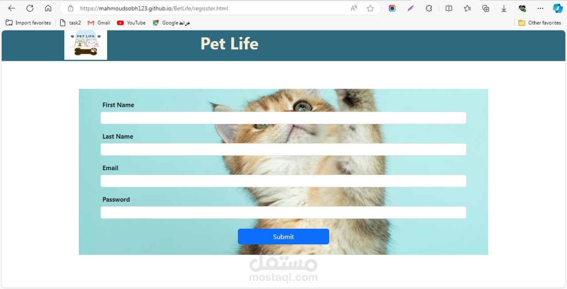Open the Copilot icon in the toolbar
Image resolution: width=567 pixels, height=289 pixels.
point(558,8)
